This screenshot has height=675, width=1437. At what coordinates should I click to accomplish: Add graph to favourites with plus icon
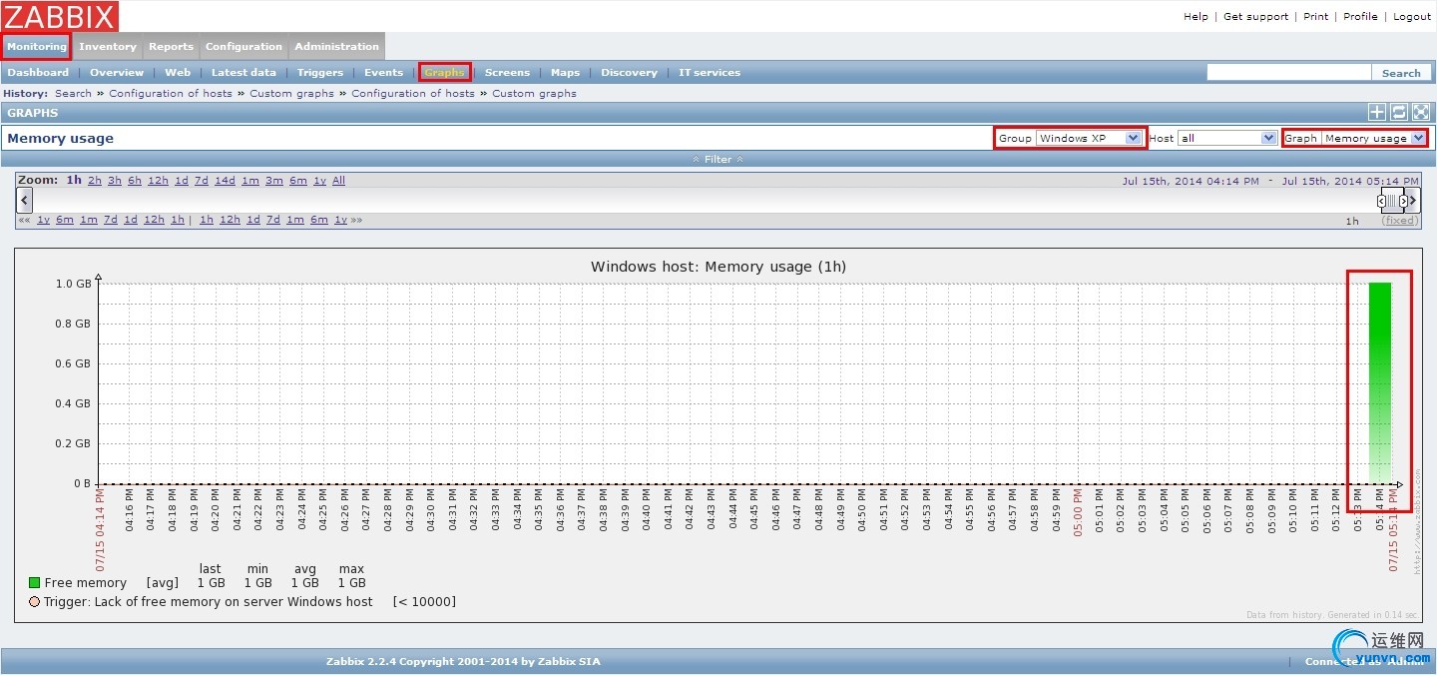tap(1376, 112)
